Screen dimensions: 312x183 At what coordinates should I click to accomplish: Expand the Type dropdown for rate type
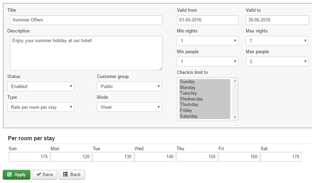[41, 107]
